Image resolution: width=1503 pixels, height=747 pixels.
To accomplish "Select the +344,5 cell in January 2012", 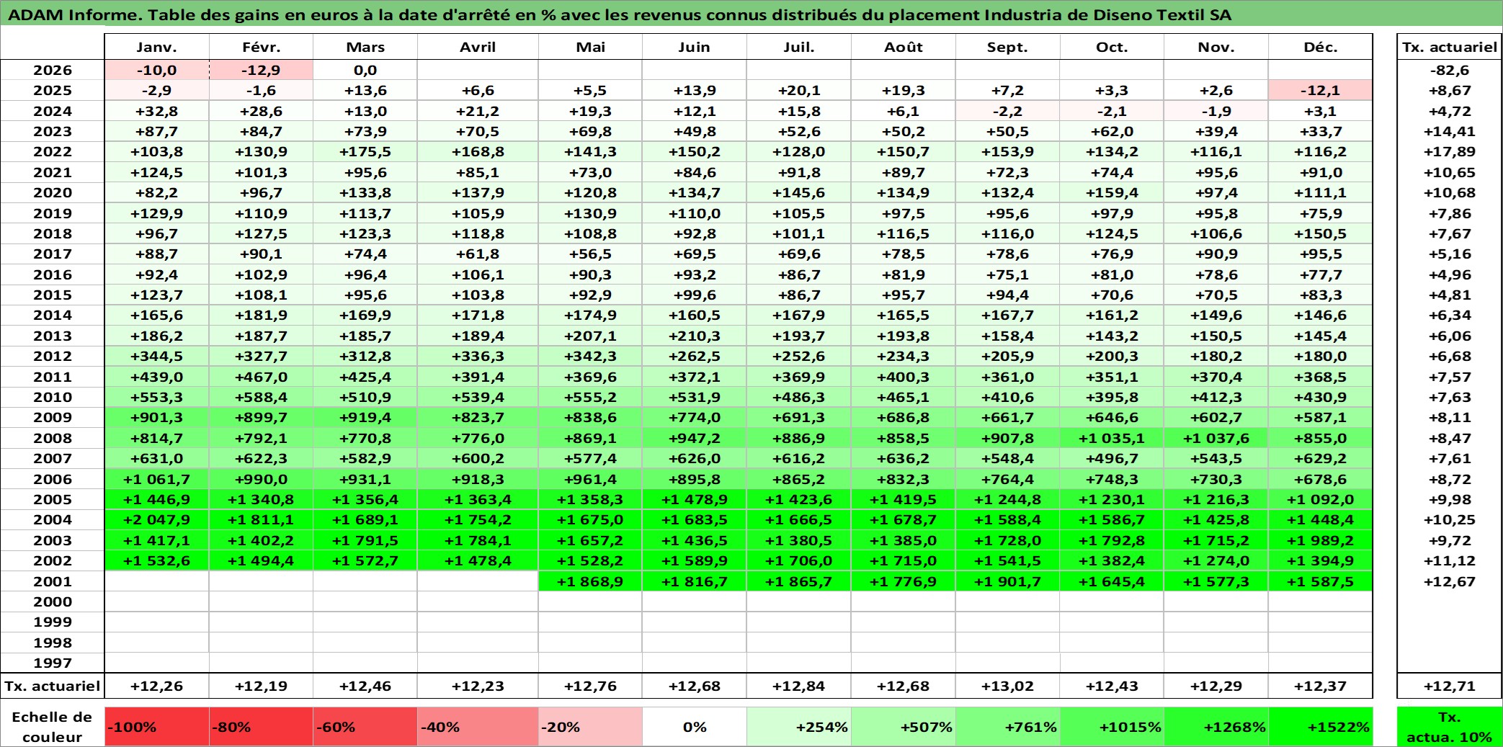I will click(157, 356).
